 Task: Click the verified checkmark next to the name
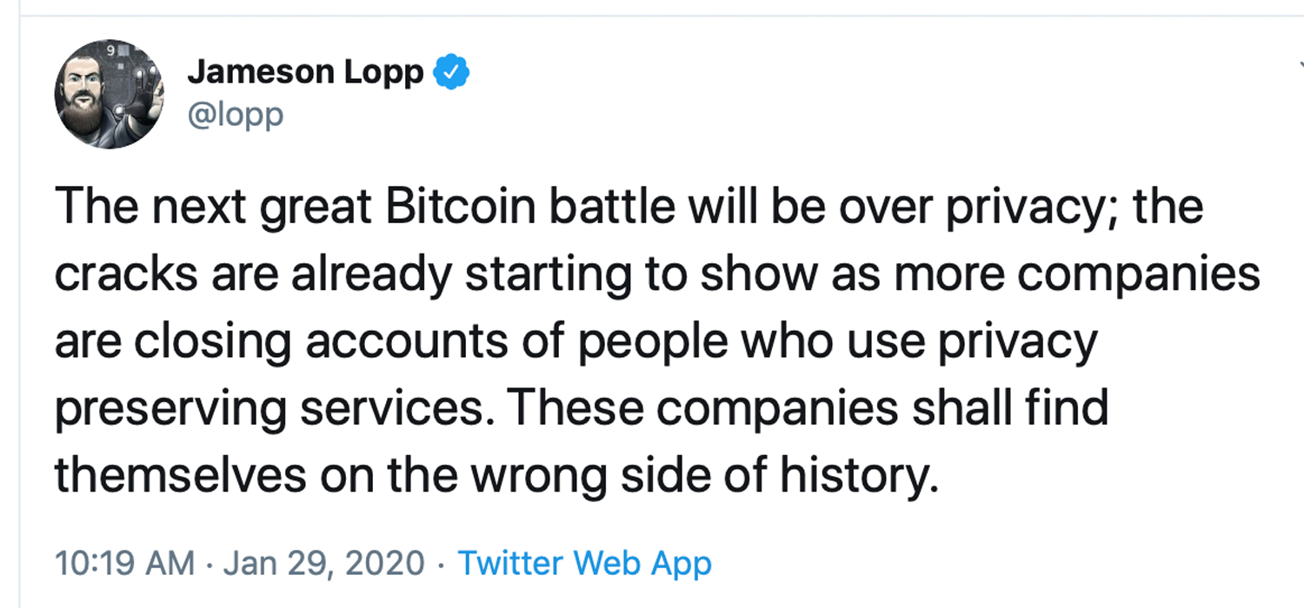453,71
